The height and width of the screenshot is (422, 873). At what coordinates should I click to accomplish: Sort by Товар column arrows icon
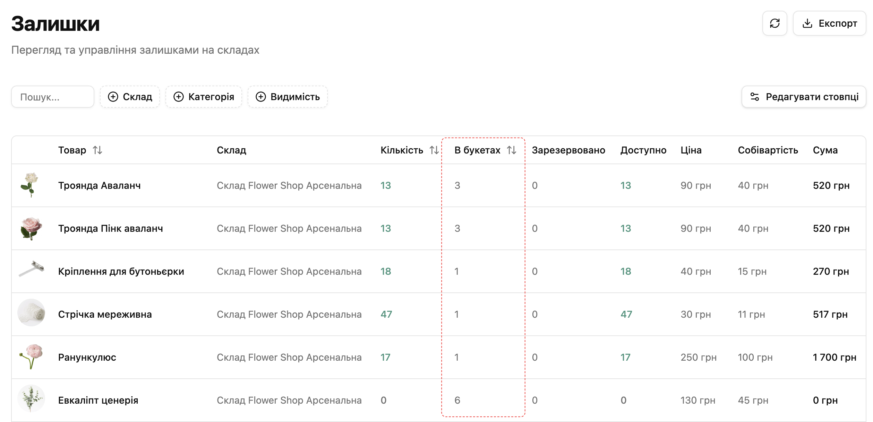pyautogui.click(x=97, y=150)
